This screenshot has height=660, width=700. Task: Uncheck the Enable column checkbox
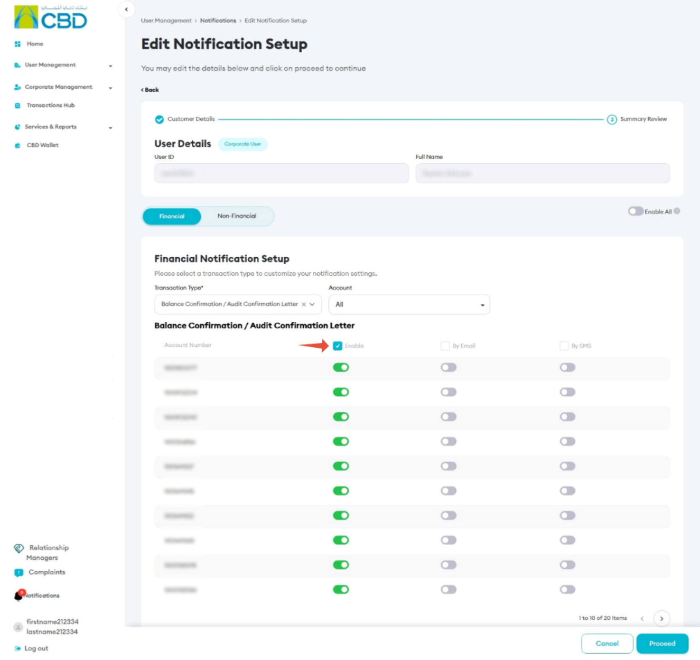338,346
